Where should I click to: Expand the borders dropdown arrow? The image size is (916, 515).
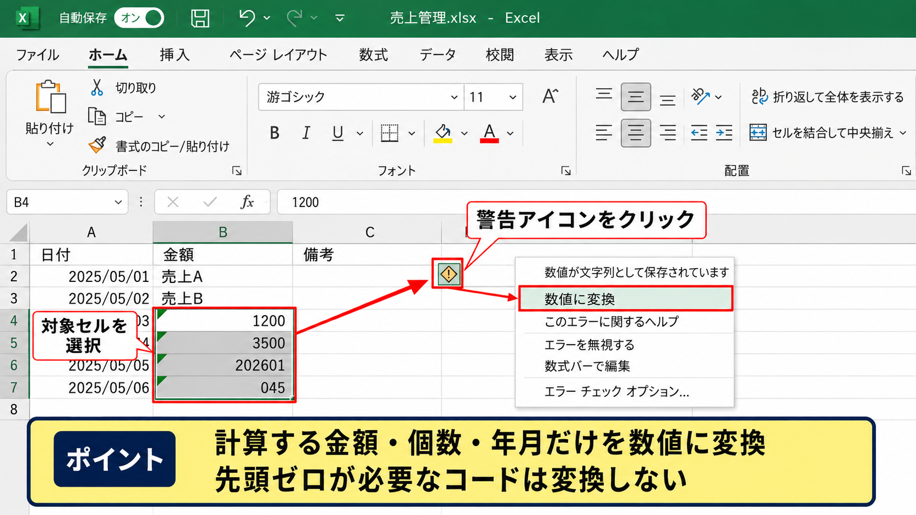(411, 133)
